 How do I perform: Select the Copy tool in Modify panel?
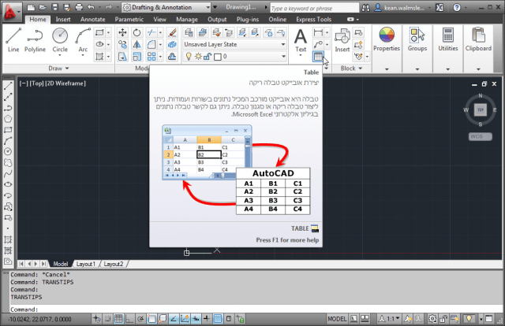(x=122, y=44)
